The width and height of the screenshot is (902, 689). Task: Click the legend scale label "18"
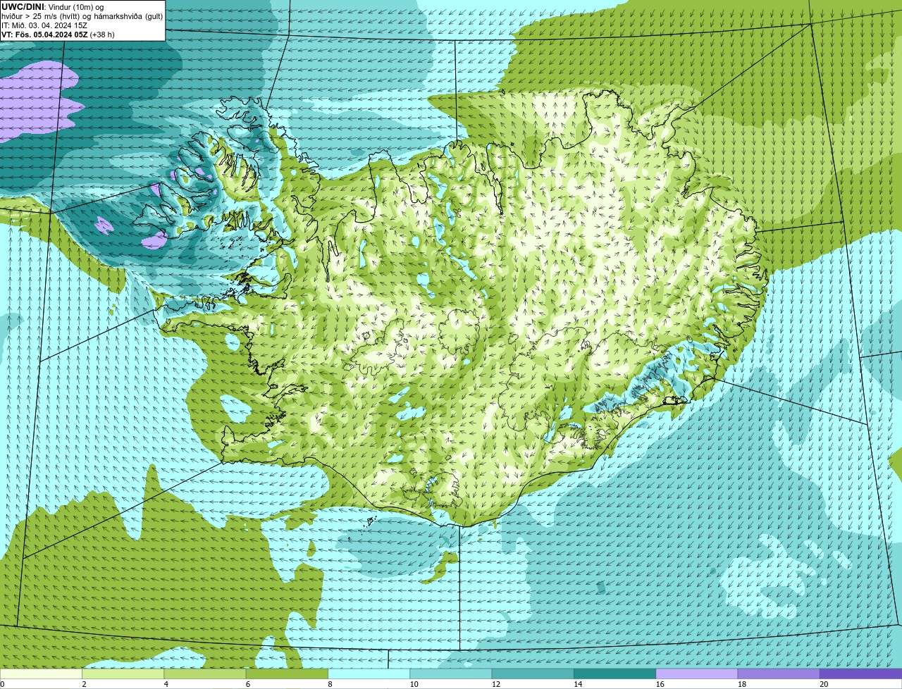click(x=741, y=684)
